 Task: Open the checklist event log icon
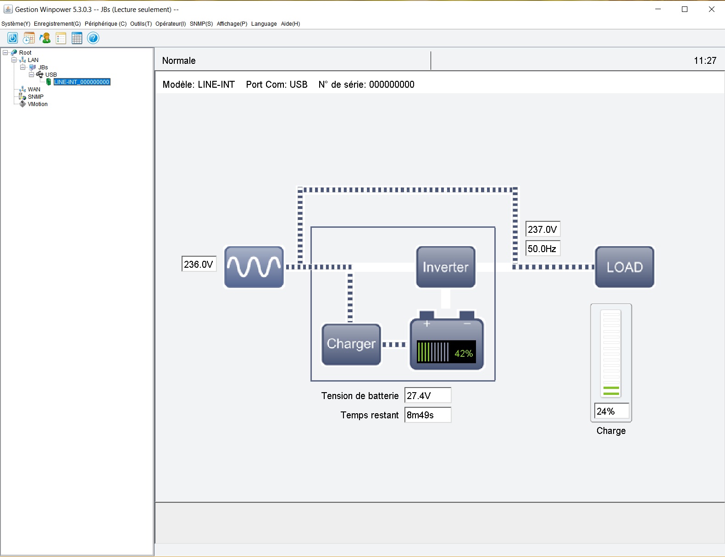pos(61,38)
